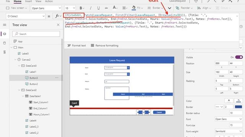This screenshot has width=245, height=137.
Task: Open Button3 more options ellipsis
Action: (x=57, y=78)
